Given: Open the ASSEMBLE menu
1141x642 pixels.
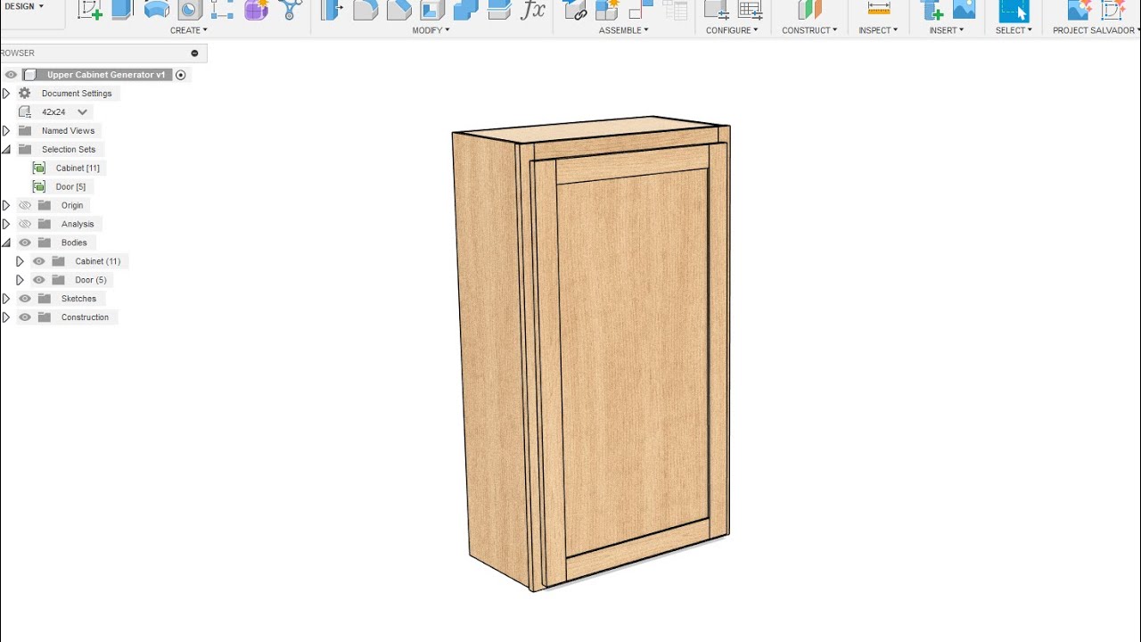Looking at the screenshot, I should tap(624, 30).
